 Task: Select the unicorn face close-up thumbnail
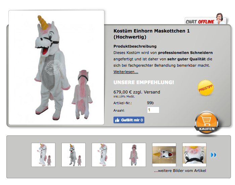194,155
